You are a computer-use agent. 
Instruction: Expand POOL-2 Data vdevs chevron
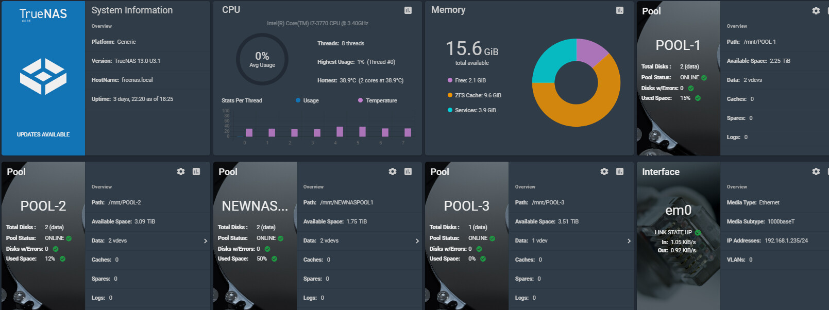[206, 241]
